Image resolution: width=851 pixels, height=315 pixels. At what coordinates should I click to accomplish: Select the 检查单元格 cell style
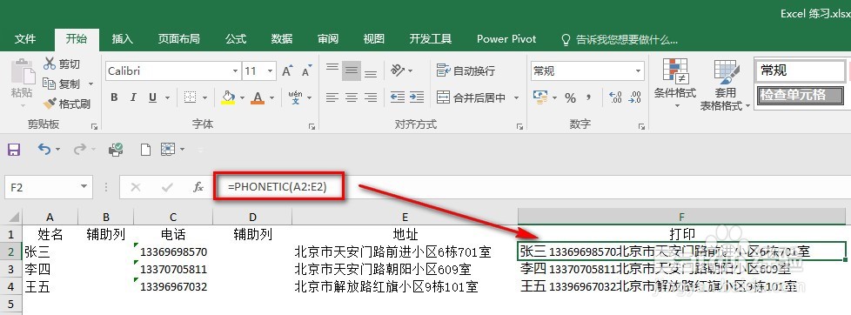click(800, 95)
